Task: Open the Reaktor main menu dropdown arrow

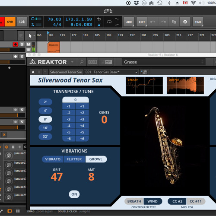Action: point(72,62)
